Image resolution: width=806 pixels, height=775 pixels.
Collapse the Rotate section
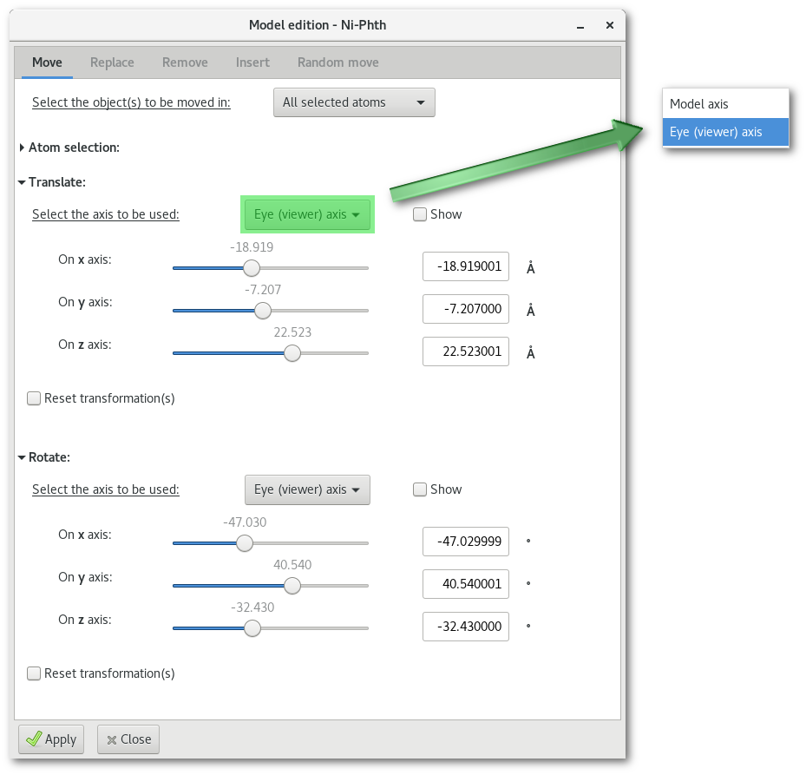pyautogui.click(x=22, y=457)
